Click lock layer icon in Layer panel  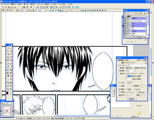point(144,13)
